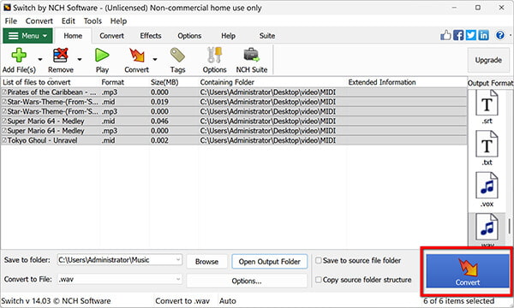Toggle checkbox for Star-Wars-Theme .mp3 file
Viewport: 514px width, 308px height.
coord(4,111)
